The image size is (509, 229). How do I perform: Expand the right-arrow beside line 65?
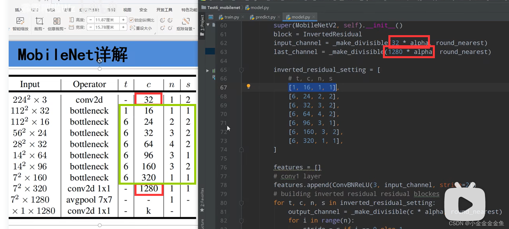[207, 70]
